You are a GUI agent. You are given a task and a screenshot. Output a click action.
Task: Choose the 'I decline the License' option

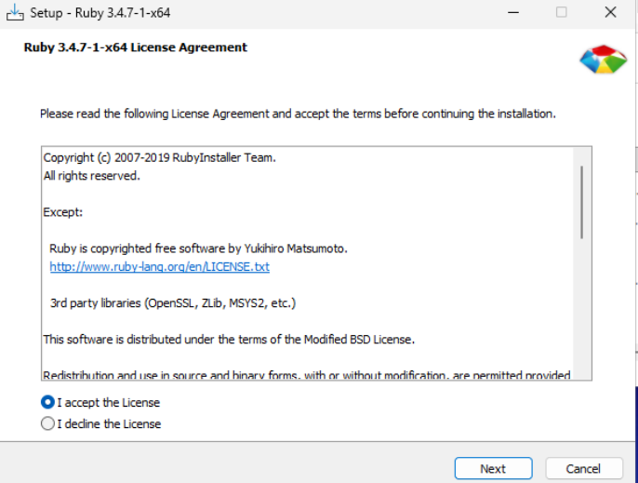click(x=48, y=423)
